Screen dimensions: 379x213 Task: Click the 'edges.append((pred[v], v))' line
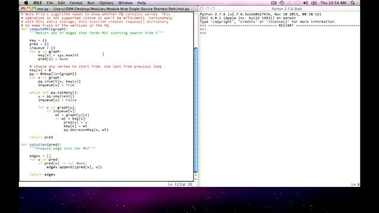click(x=74, y=167)
